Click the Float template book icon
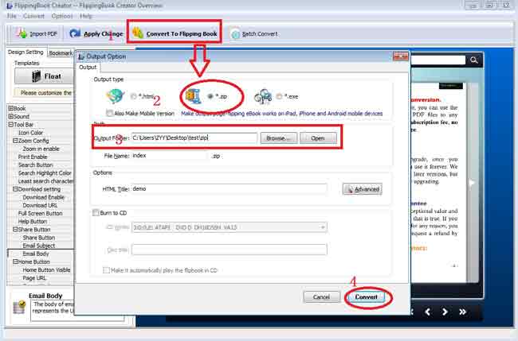Image resolution: width=518 pixels, height=341 pixels. [37, 76]
